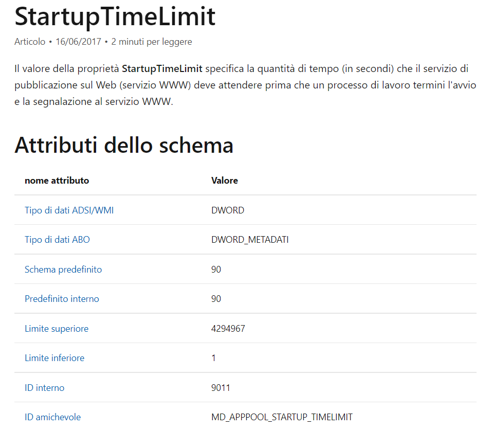493x430 pixels.
Task: Open the Tipo di dati ADSI/WMI link
Action: [x=69, y=210]
